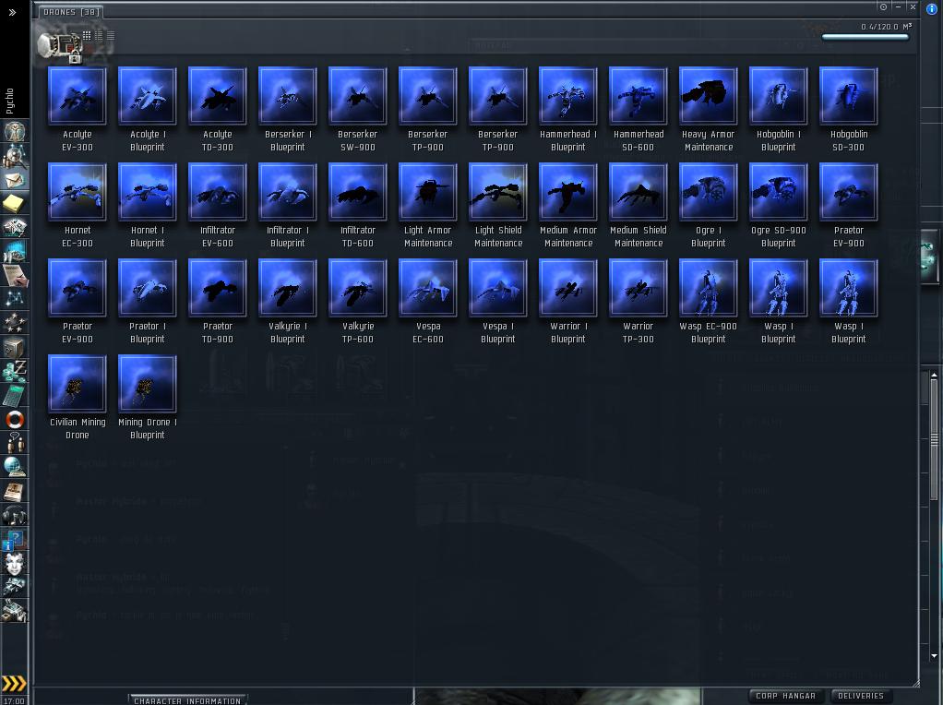Click the Pychlo character name label
The image size is (943, 705).
[9, 101]
